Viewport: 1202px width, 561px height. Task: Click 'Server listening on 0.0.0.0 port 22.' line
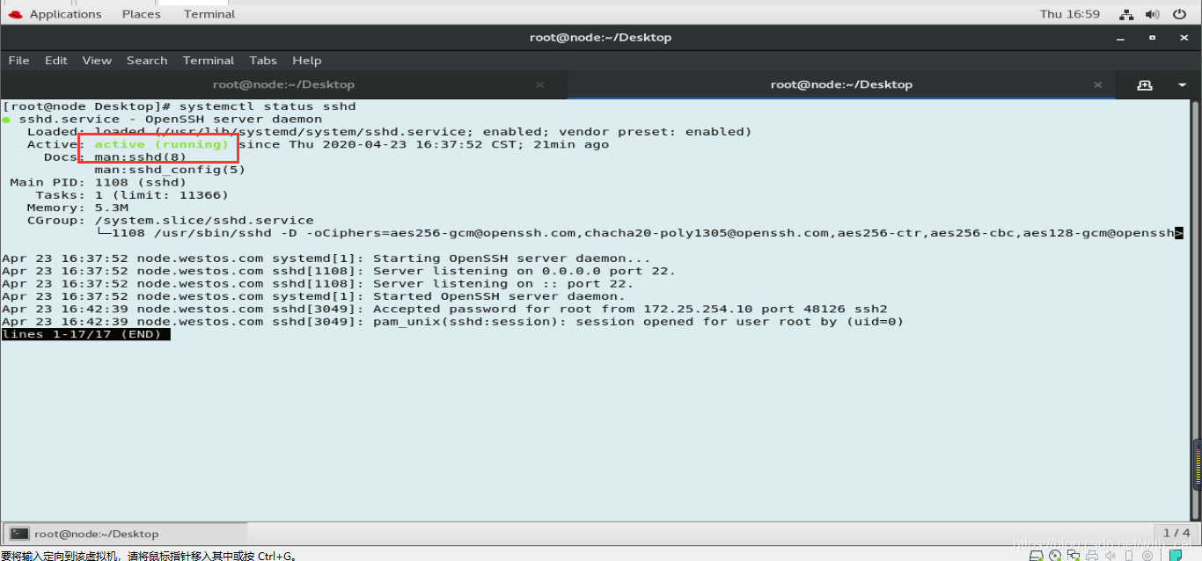[x=339, y=271]
